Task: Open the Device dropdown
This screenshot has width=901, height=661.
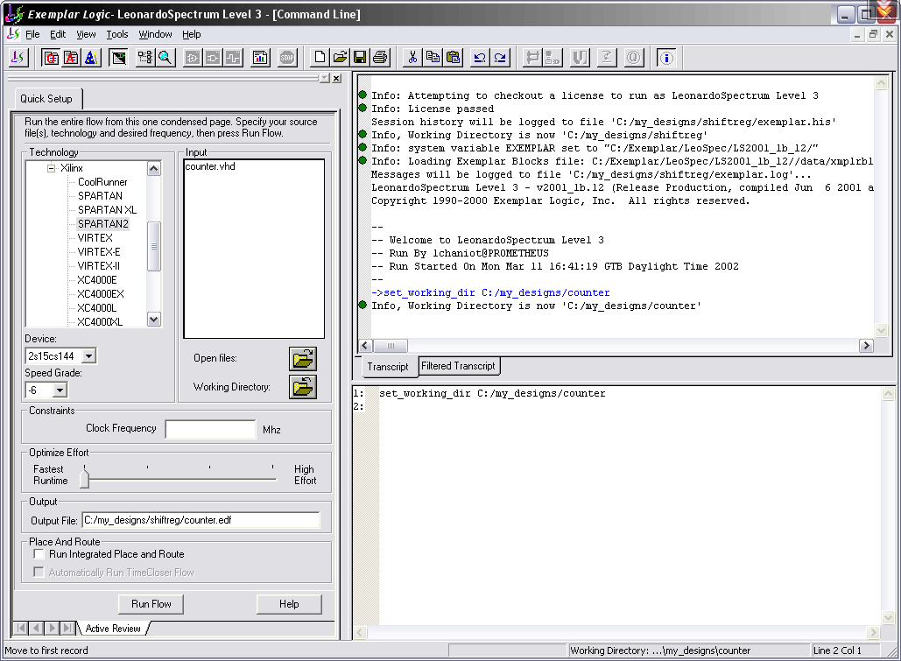Action: tap(88, 356)
